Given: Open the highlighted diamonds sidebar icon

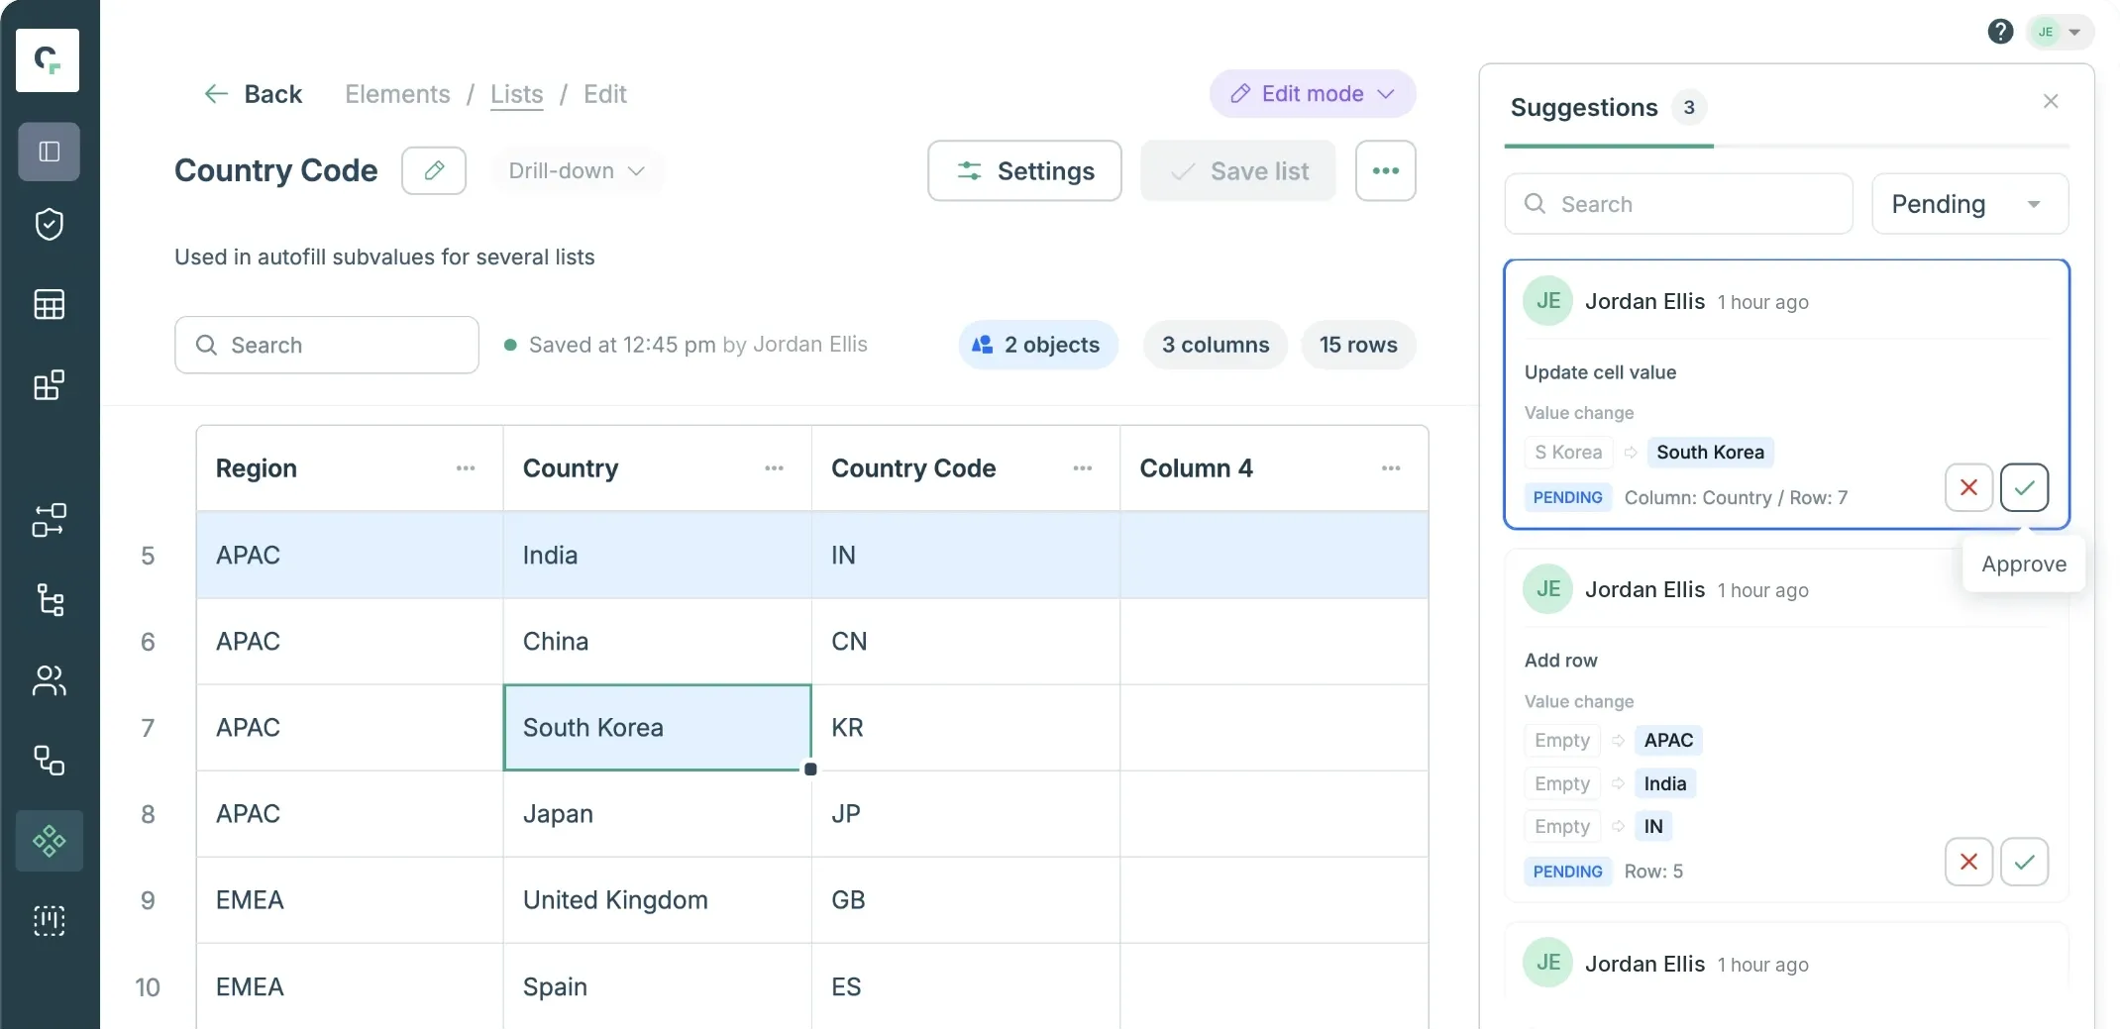Looking at the screenshot, I should (x=49, y=841).
